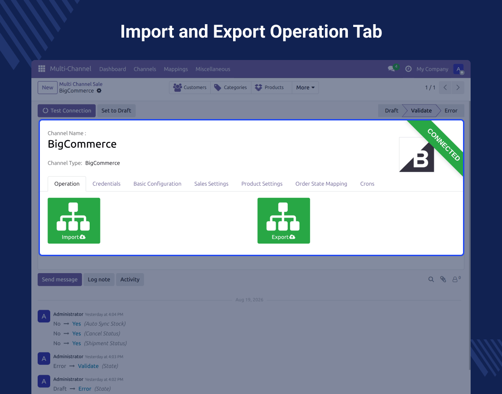Search chatter messages with the magnifier icon
This screenshot has width=502, height=394.
[x=431, y=279]
